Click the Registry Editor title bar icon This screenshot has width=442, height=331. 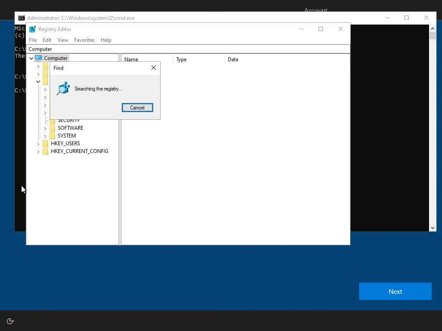click(32, 29)
